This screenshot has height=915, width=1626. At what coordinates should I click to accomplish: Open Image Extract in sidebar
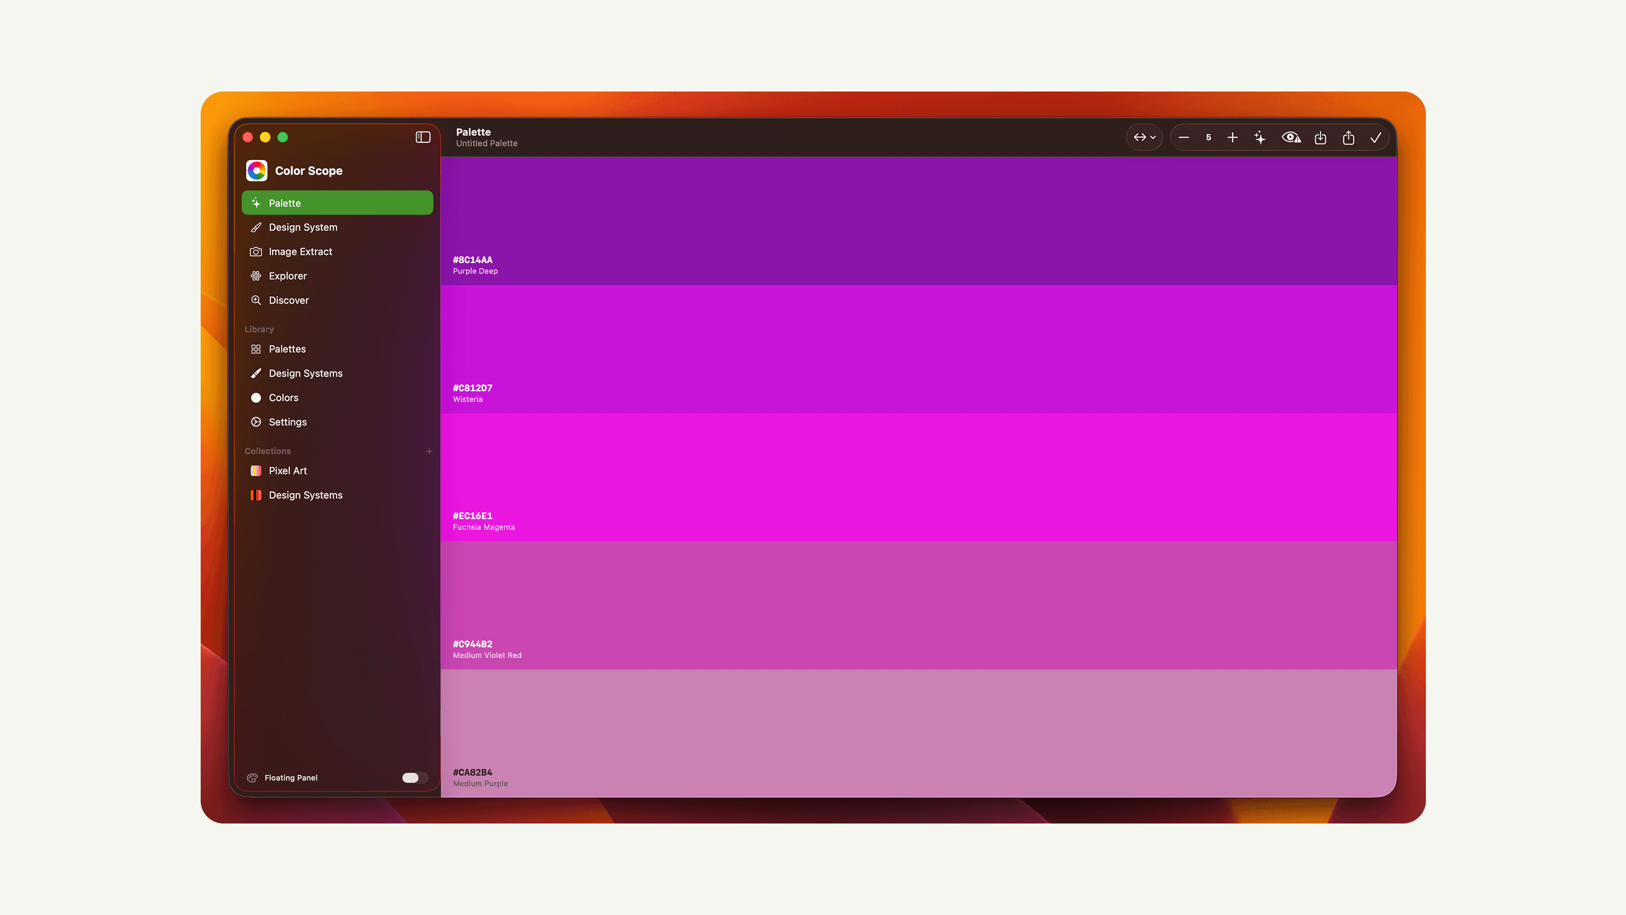coord(337,251)
